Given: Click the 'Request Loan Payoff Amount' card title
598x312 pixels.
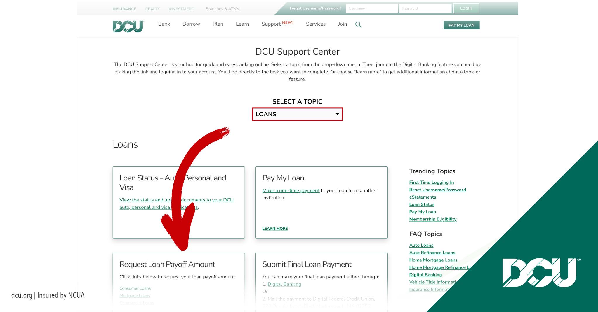Looking at the screenshot, I should click(167, 264).
